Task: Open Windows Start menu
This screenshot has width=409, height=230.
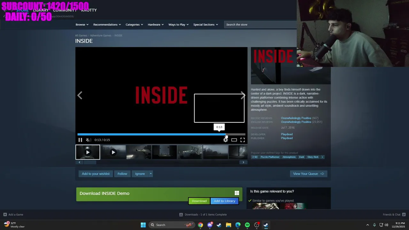Action: (143, 225)
